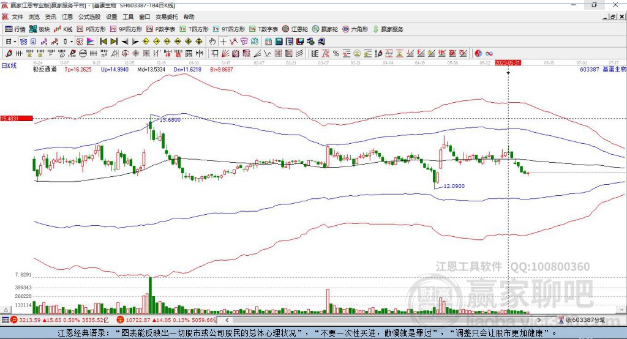Open the T四方形 tool
Image resolution: width=627 pixels, height=339 pixels.
194,29
